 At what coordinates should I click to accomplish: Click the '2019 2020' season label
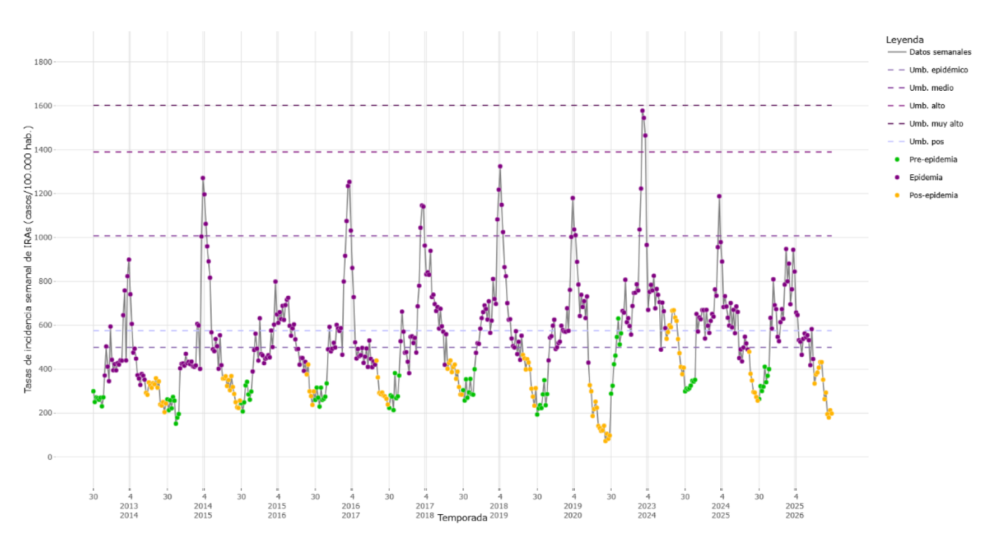572,510
